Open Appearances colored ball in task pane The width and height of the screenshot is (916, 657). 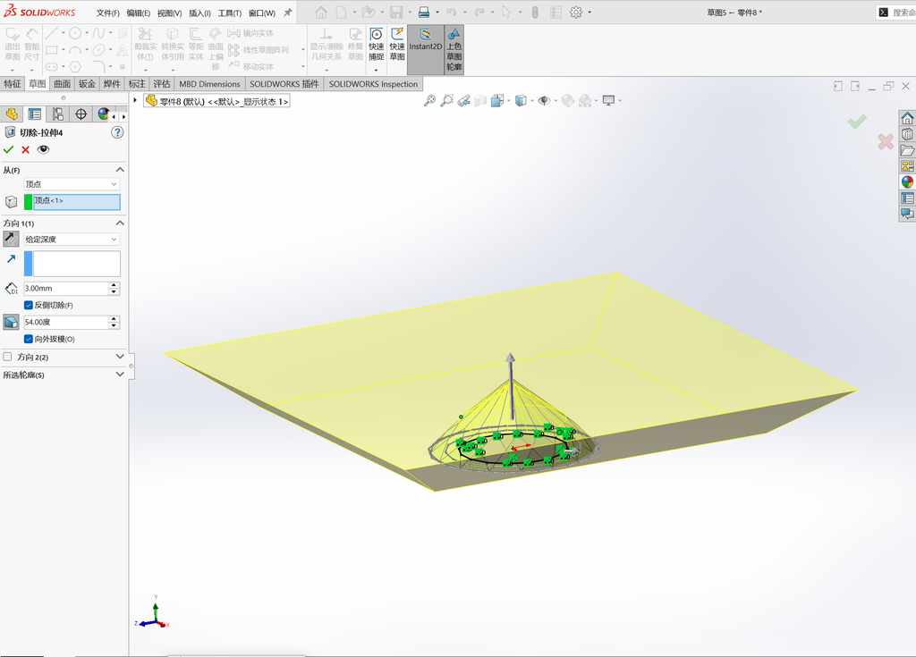point(907,181)
